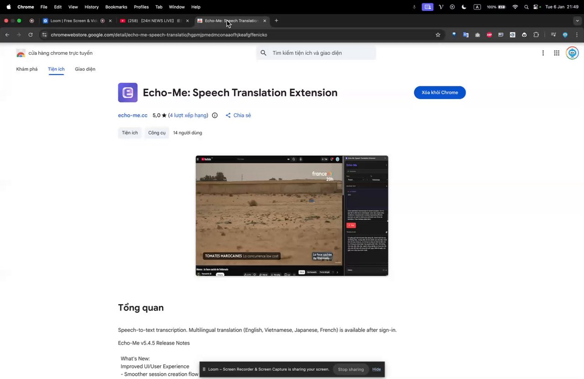Expand the tab search dropdown arrow
The width and height of the screenshot is (584, 379).
(x=578, y=21)
